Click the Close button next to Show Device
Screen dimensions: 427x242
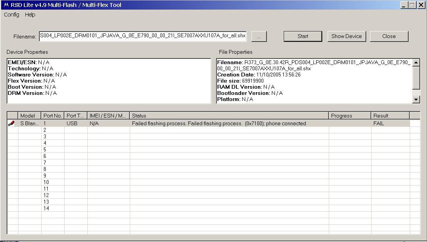pos(389,36)
